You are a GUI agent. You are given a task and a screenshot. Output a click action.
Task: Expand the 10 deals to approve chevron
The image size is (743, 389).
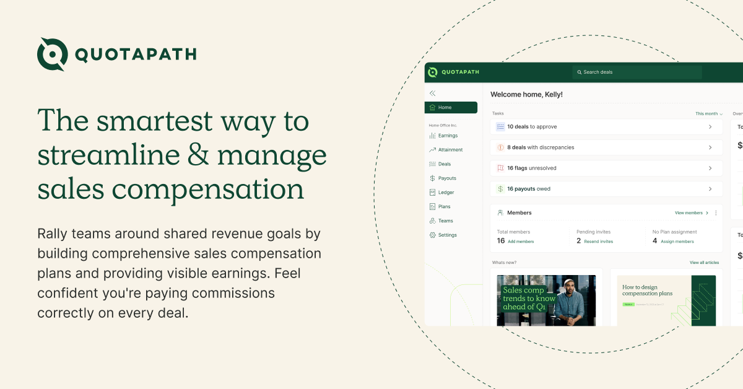710,127
